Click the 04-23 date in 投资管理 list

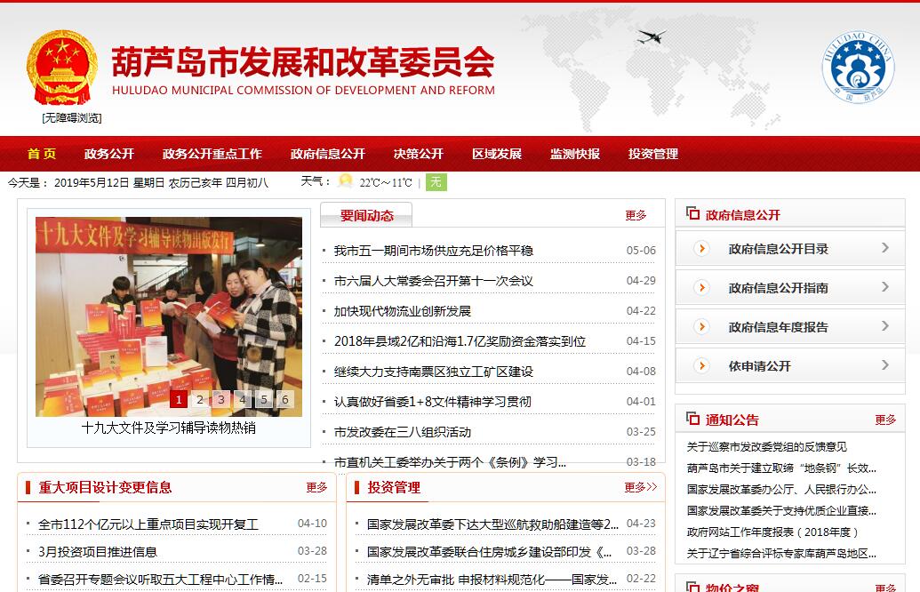[x=641, y=524]
